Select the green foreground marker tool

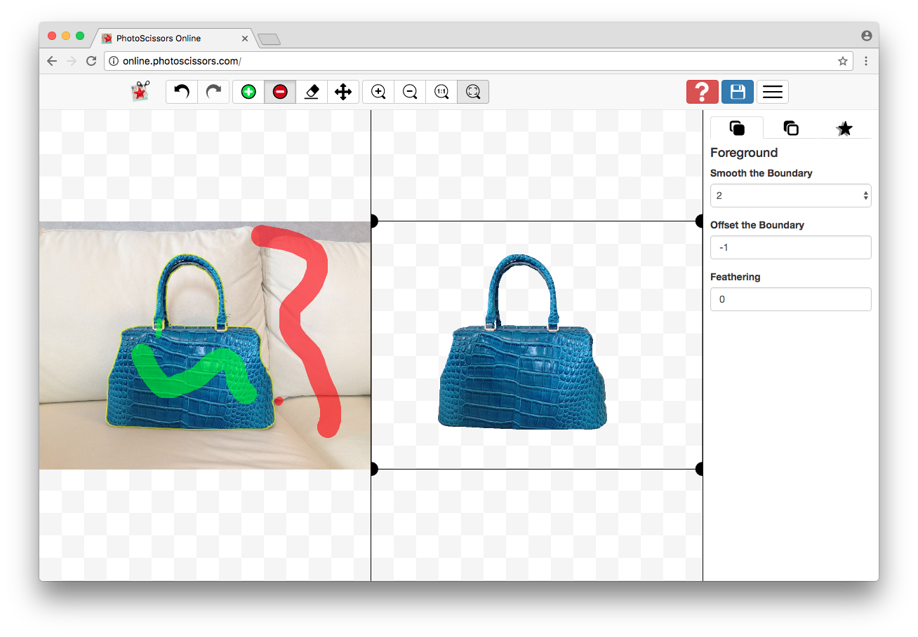point(248,92)
